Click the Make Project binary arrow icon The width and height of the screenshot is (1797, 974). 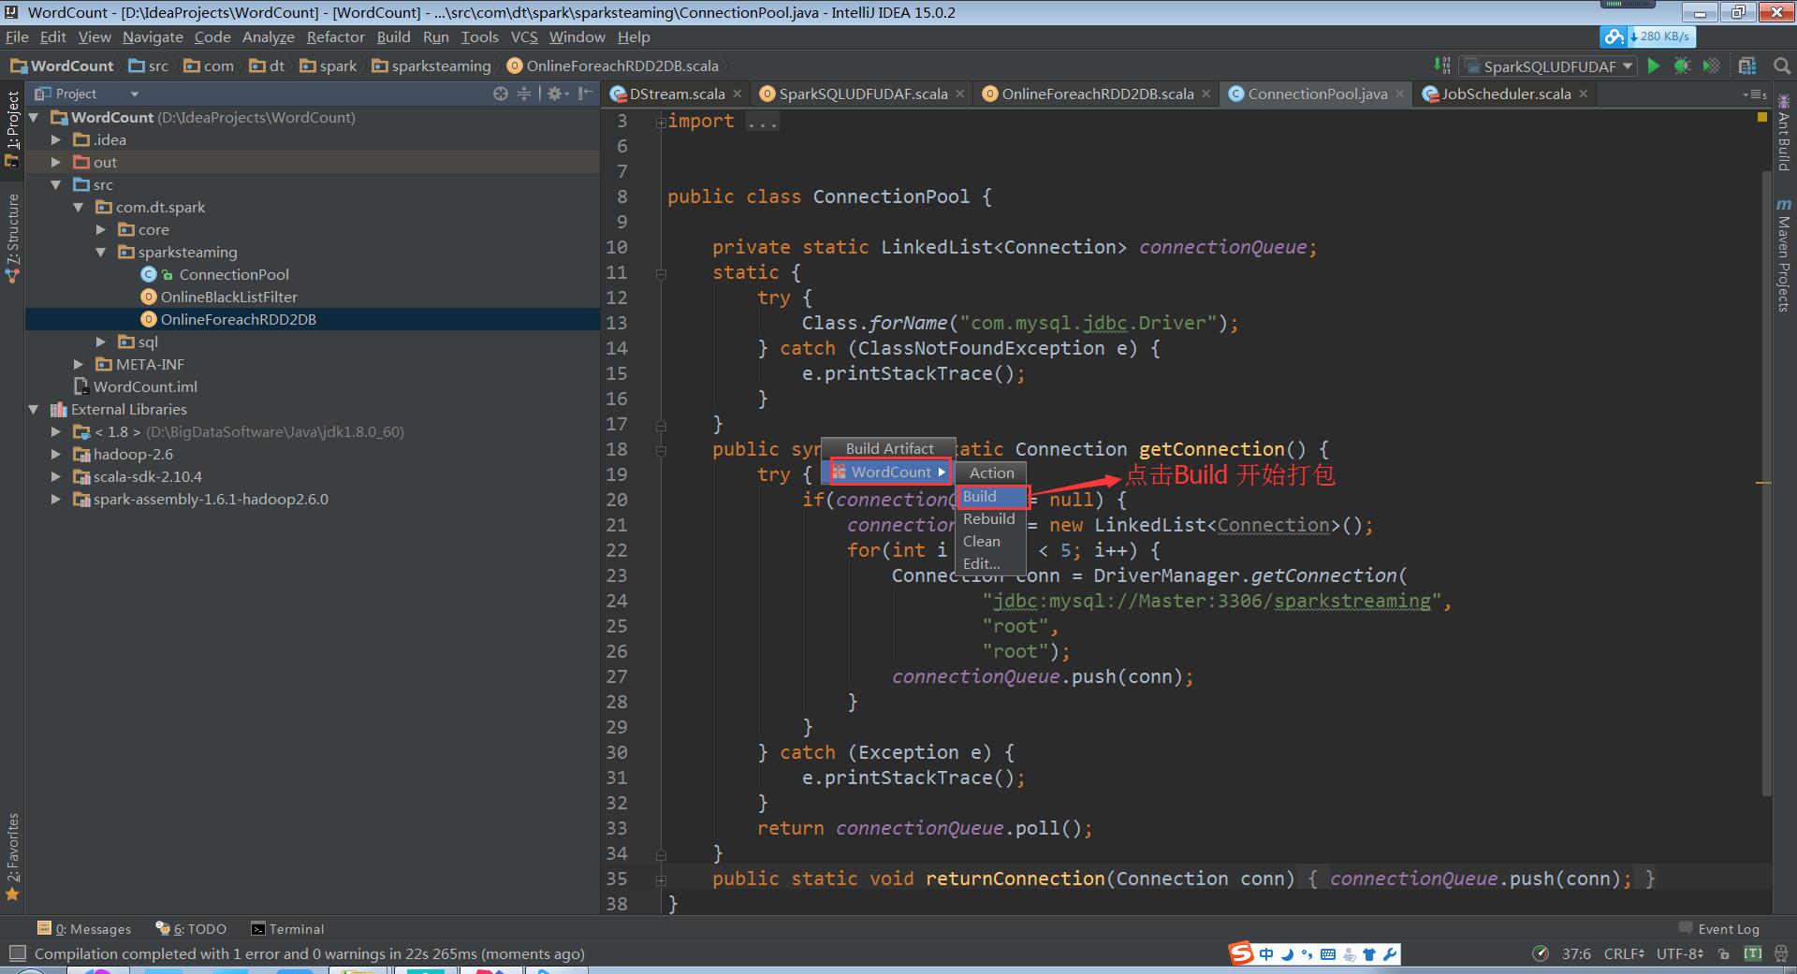1442,65
